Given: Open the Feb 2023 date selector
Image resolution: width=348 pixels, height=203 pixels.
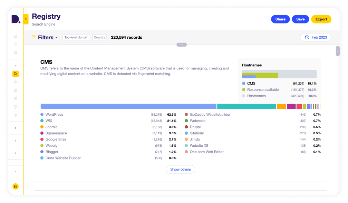Looking at the screenshot, I should (x=316, y=37).
